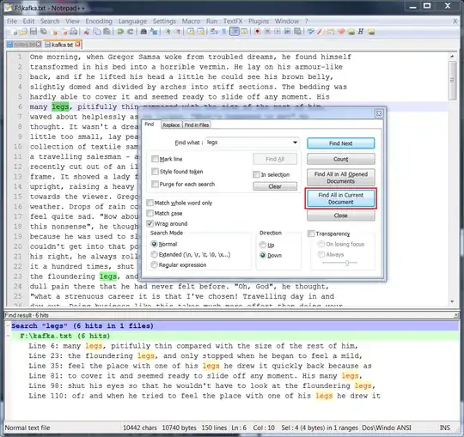
Task: Click the Replace toolbar icon
Action: 154,32
